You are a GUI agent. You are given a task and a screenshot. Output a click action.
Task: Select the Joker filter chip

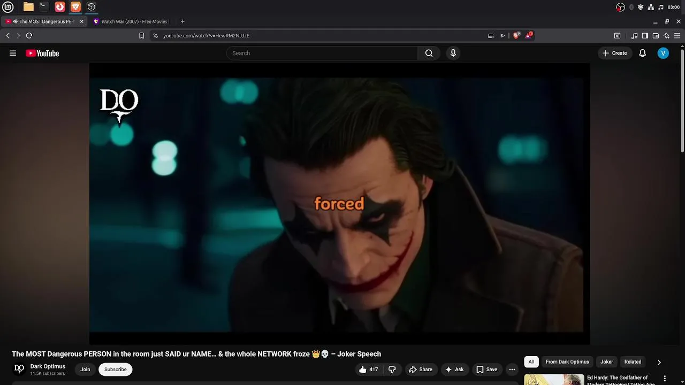[x=607, y=362]
